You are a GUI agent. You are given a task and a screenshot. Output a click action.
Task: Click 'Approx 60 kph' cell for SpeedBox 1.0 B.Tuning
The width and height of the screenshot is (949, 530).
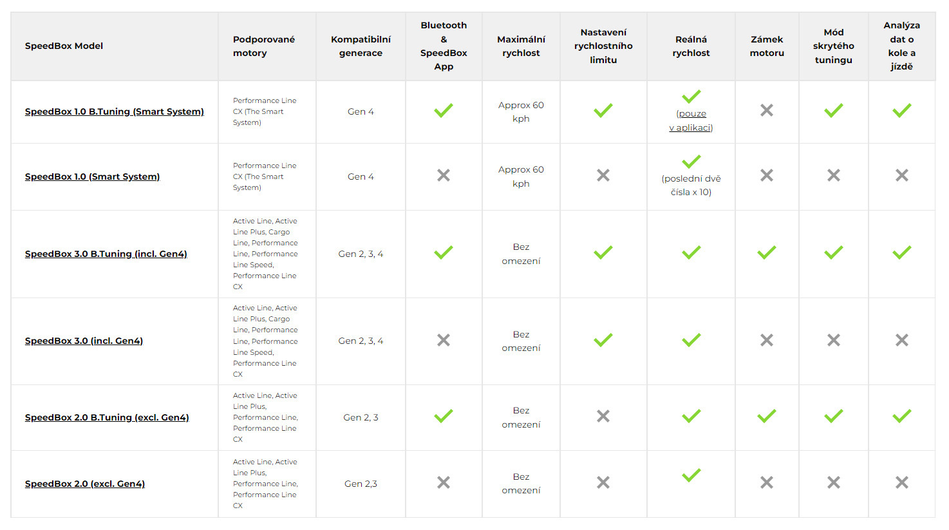pos(521,111)
